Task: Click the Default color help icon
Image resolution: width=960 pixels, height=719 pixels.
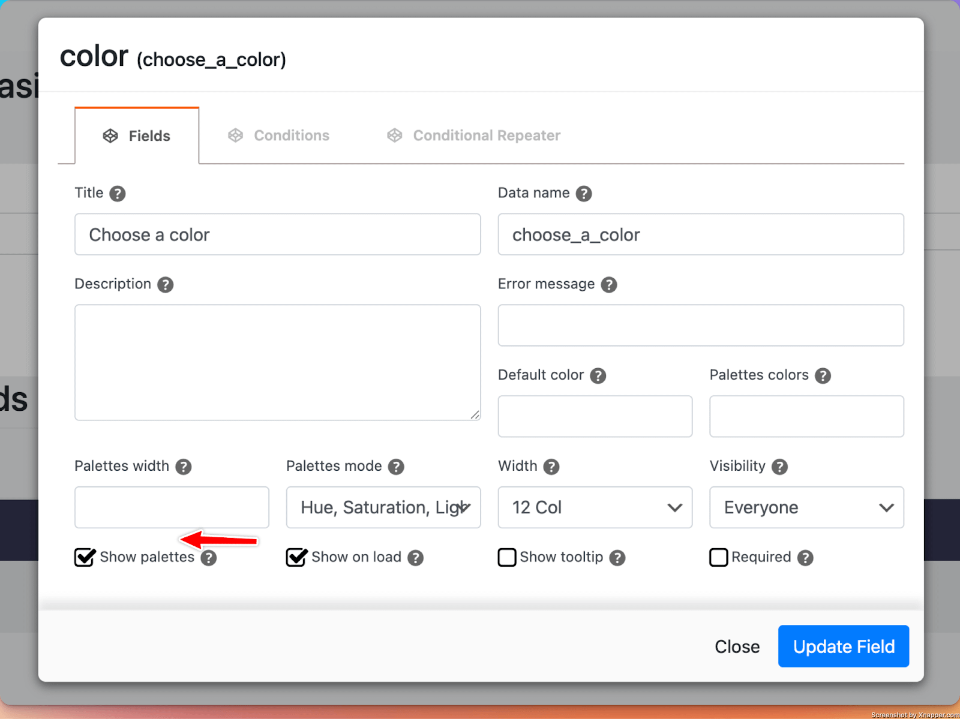Action: [598, 376]
